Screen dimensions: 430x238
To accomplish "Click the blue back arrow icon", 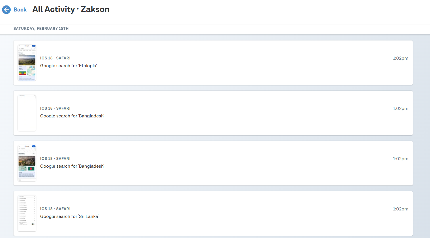I will (6, 10).
